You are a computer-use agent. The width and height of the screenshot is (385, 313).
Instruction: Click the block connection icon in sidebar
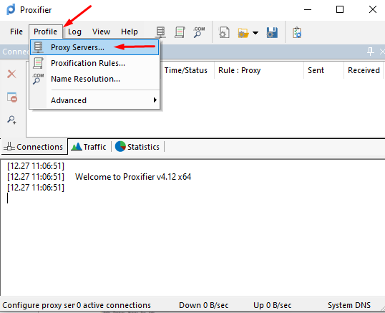[11, 97]
